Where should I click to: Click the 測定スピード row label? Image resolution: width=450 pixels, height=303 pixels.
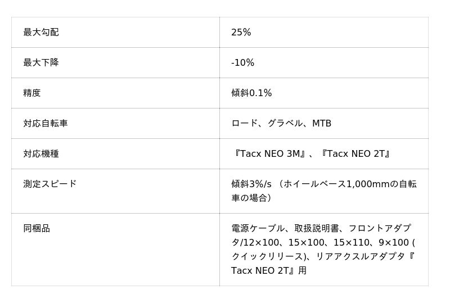50,184
